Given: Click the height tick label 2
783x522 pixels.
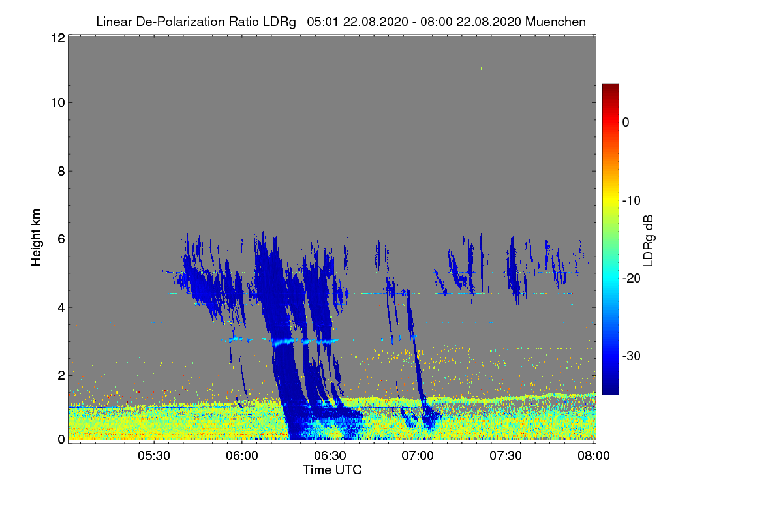Looking at the screenshot, I should coord(61,375).
